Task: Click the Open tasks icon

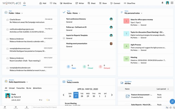Action: tap(68, 67)
